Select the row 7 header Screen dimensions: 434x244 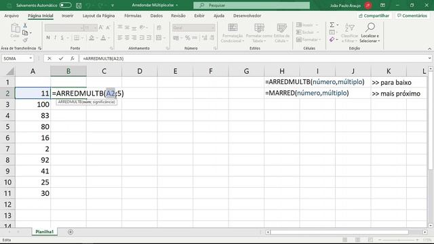7,149
